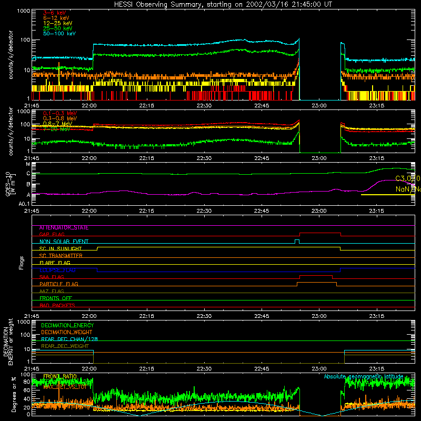Click the "0.3-0.8 MeV" legend label
Image resolution: width=421 pixels, height=421 pixels.
pos(60,118)
